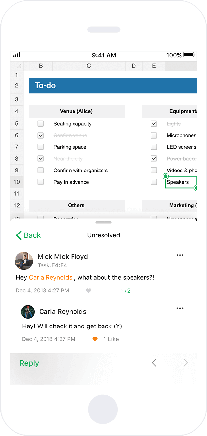The image size is (207, 436).
Task: Tap the Speakers cell in the sheet
Action: pyautogui.click(x=181, y=182)
